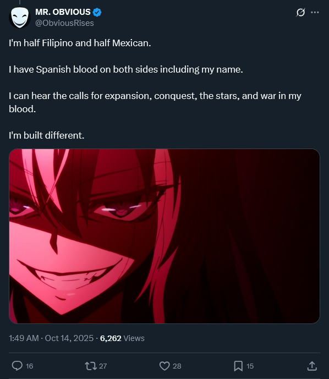View the 6,262 Views analytics
This screenshot has height=379, width=329.
(x=122, y=338)
